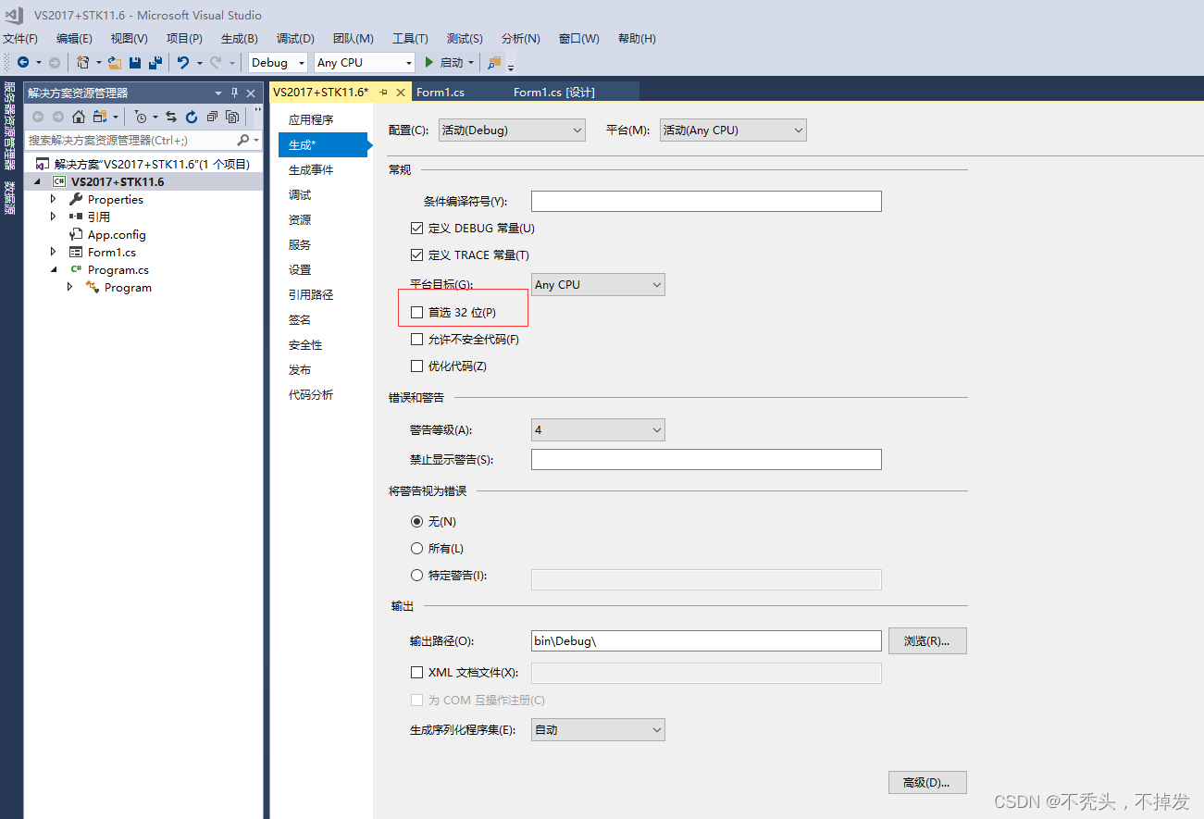Click the Navigate Backward arrow icon in main toolbar
This screenshot has width=1204, height=819.
coord(23,63)
